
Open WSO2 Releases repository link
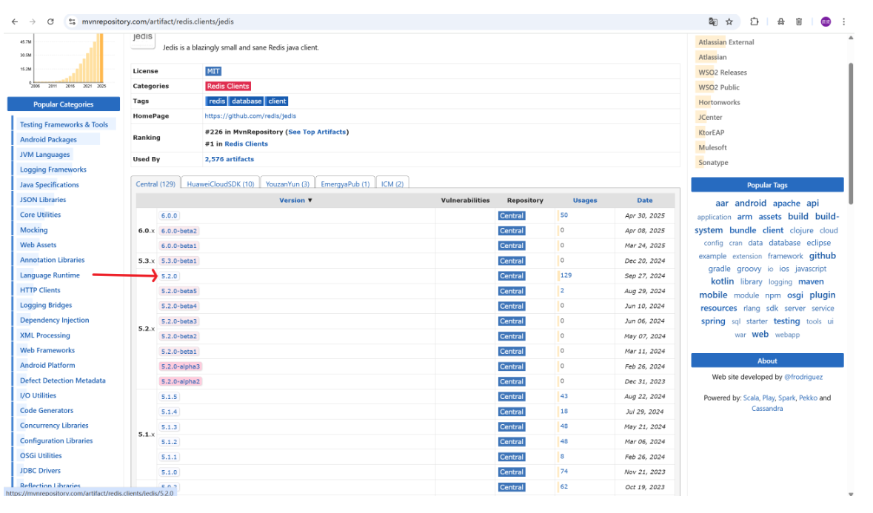723,73
